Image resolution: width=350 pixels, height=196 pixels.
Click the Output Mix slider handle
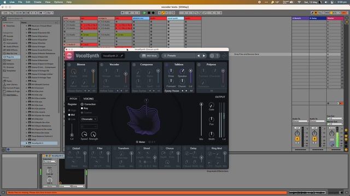201,104
